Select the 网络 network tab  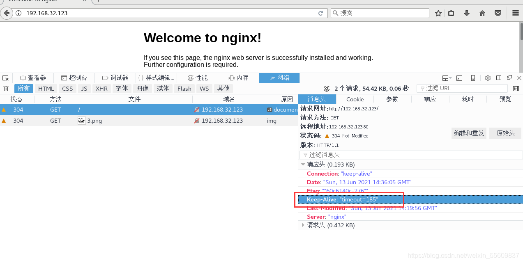[279, 78]
